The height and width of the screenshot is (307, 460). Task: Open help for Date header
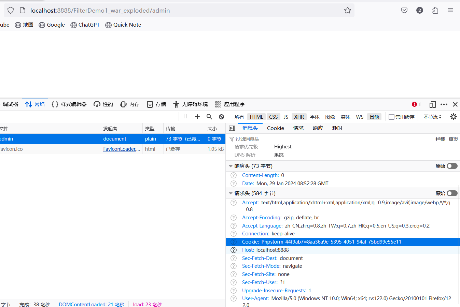pyautogui.click(x=234, y=184)
